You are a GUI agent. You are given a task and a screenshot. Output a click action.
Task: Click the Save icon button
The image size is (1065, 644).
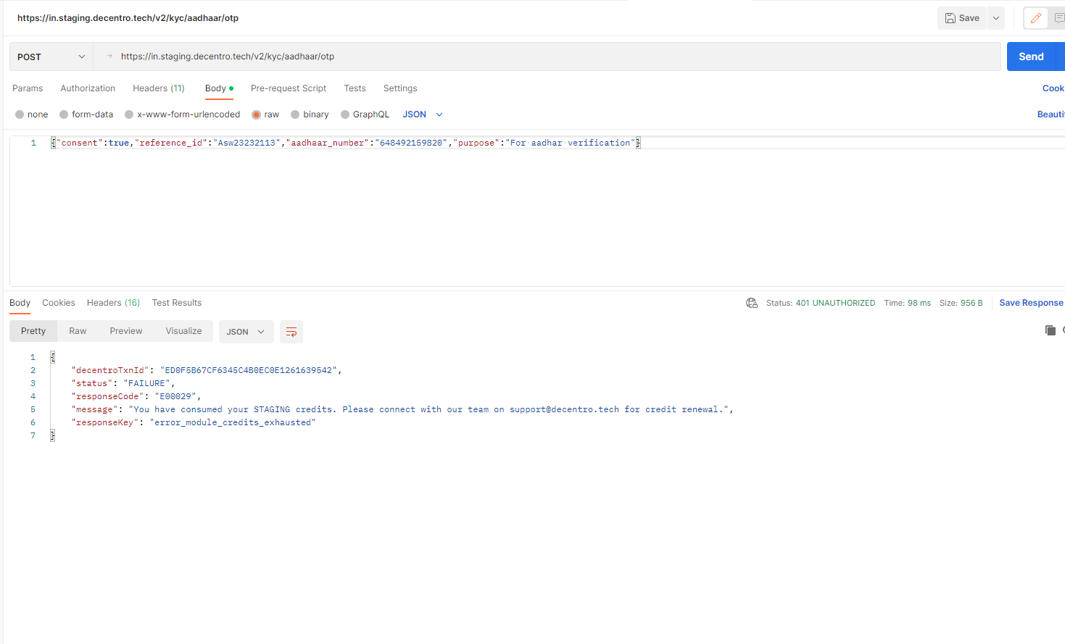(962, 18)
